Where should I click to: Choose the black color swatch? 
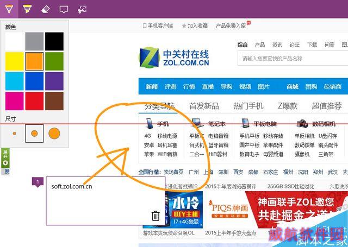[x=54, y=41]
